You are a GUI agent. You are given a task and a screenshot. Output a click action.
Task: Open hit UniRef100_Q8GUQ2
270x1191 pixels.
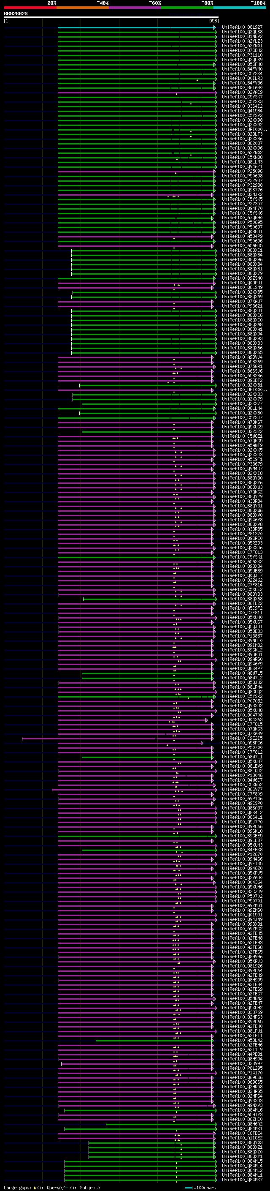click(x=242, y=692)
